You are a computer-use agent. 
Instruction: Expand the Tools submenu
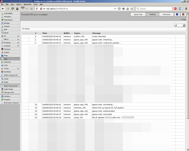tap(10, 69)
